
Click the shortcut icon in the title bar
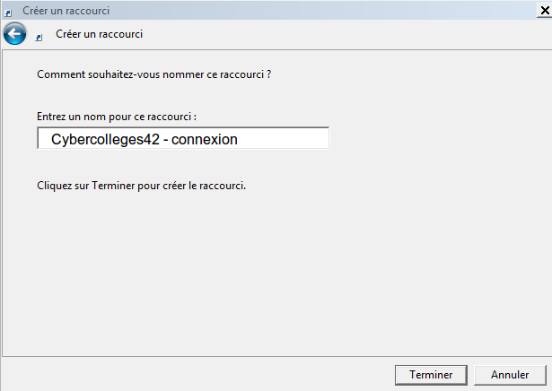click(9, 11)
